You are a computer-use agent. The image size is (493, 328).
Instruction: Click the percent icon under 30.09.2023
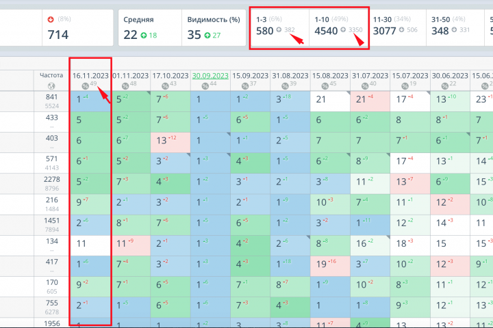pos(205,85)
